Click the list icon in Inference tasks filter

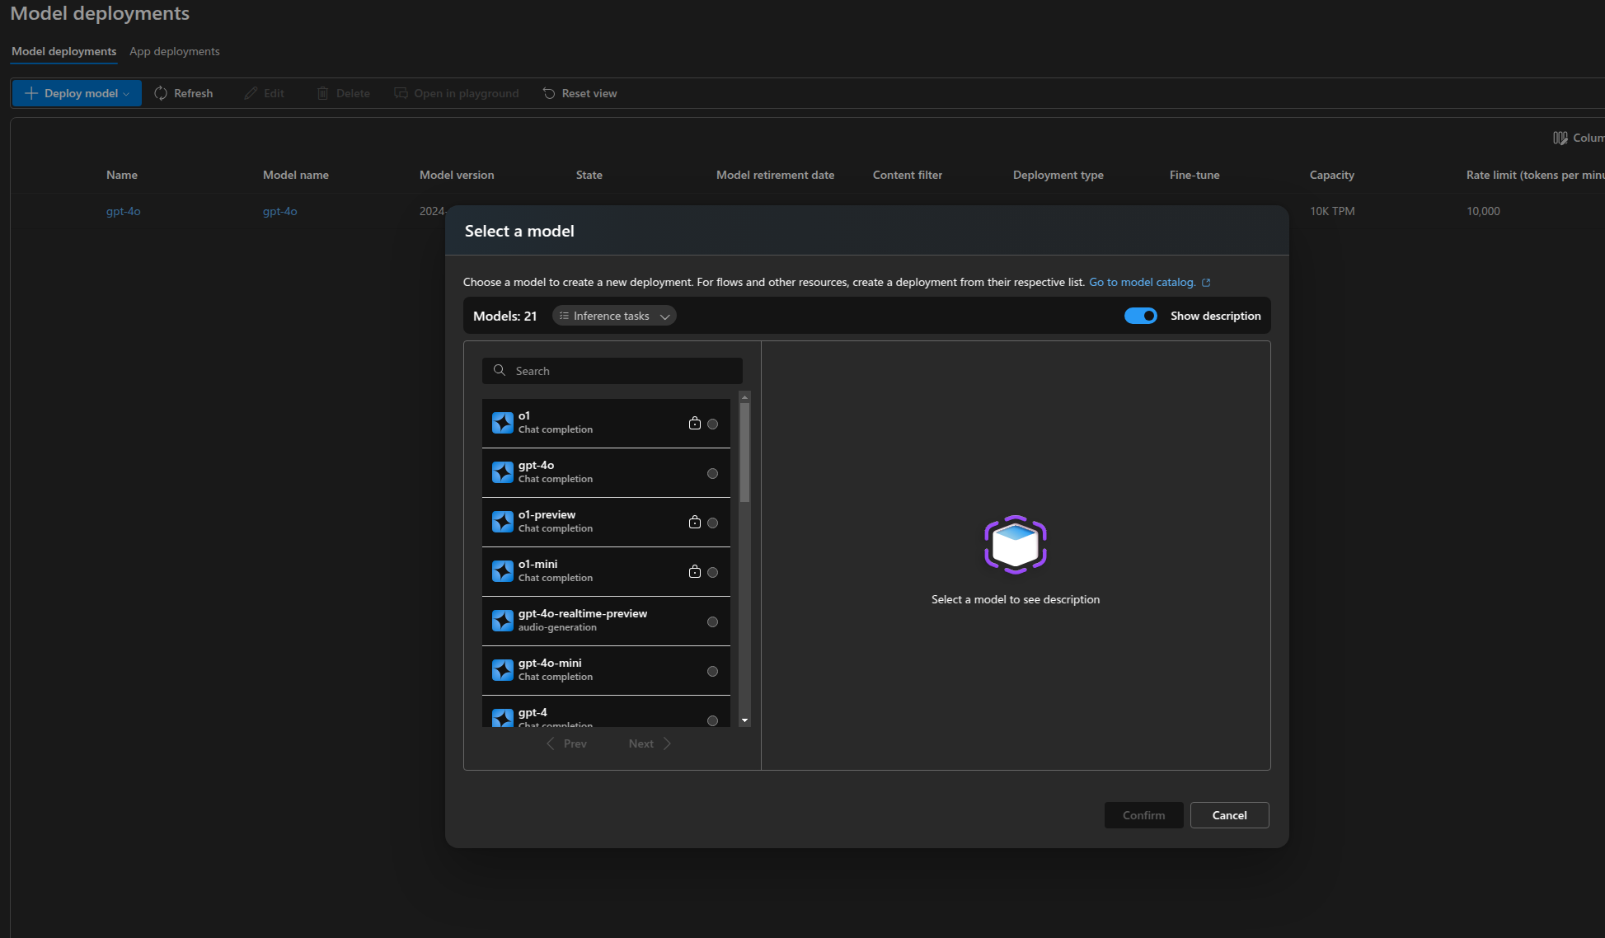coord(564,316)
